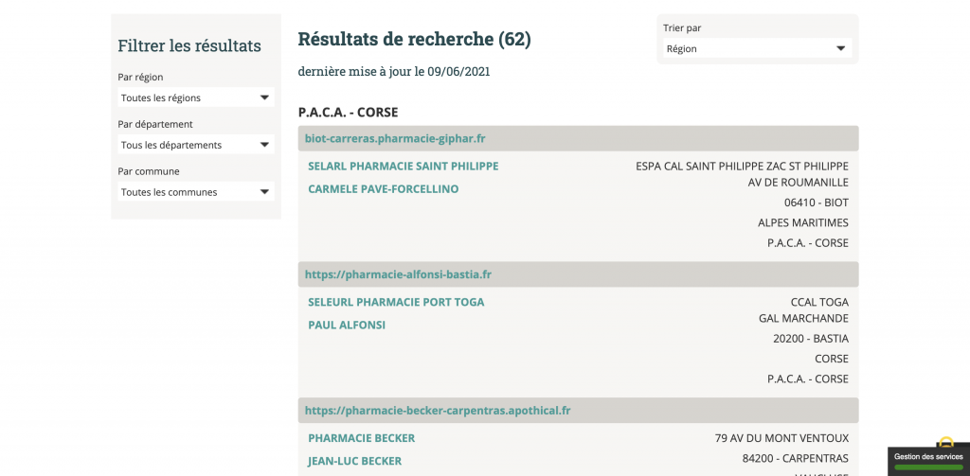Screen dimensions: 970x476
Task: Open PHARMACIE BECKER entry
Action: tap(361, 438)
